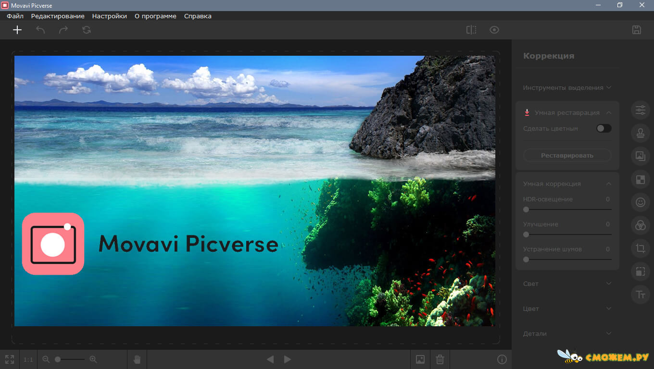The image size is (654, 369).
Task: Go to previous image arrow
Action: click(x=270, y=359)
